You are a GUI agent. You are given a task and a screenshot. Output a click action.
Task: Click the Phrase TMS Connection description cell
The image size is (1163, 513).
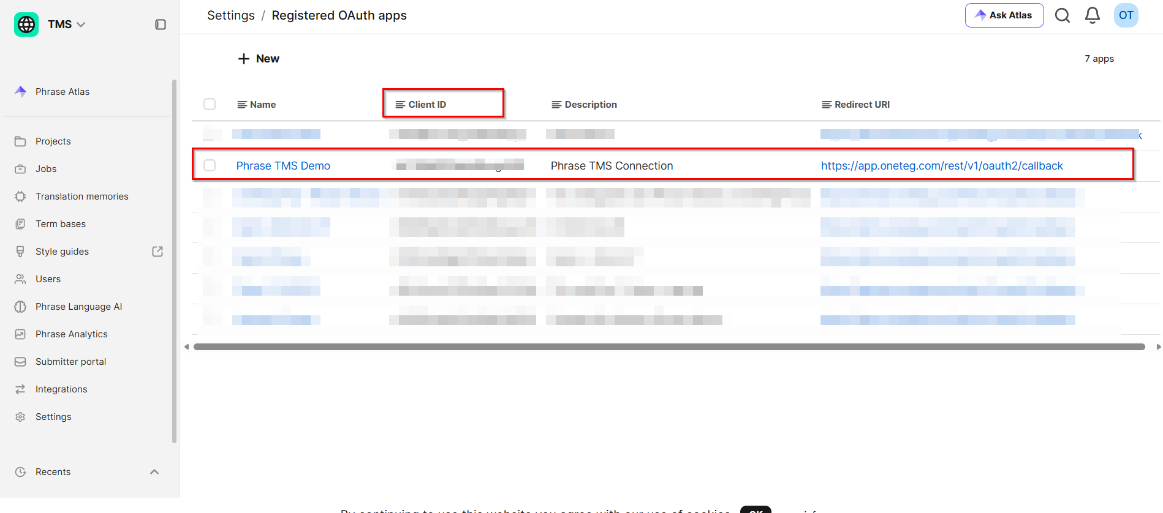(x=612, y=166)
